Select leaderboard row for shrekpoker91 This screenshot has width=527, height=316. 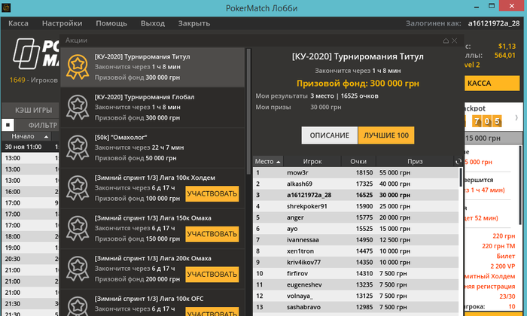click(x=355, y=206)
